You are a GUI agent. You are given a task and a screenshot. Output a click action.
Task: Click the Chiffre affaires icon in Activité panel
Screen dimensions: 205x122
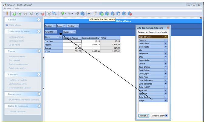click(x=7, y=25)
